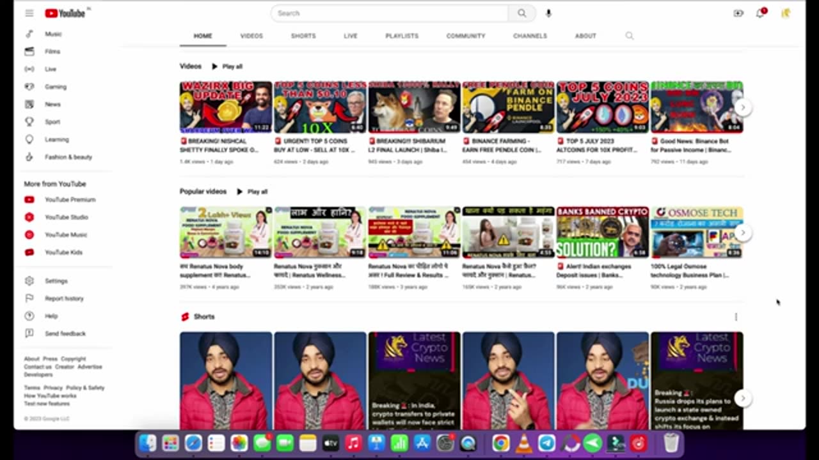819x460 pixels.
Task: Open Telegram in the Dock
Action: tap(547, 443)
